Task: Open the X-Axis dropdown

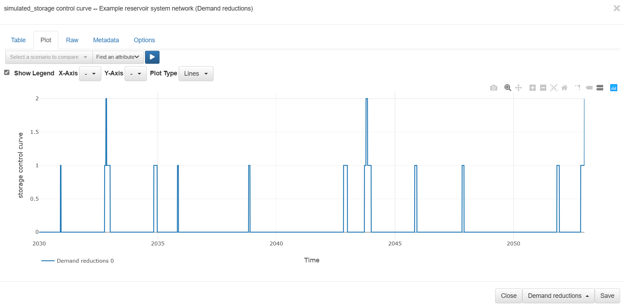Action: (90, 74)
